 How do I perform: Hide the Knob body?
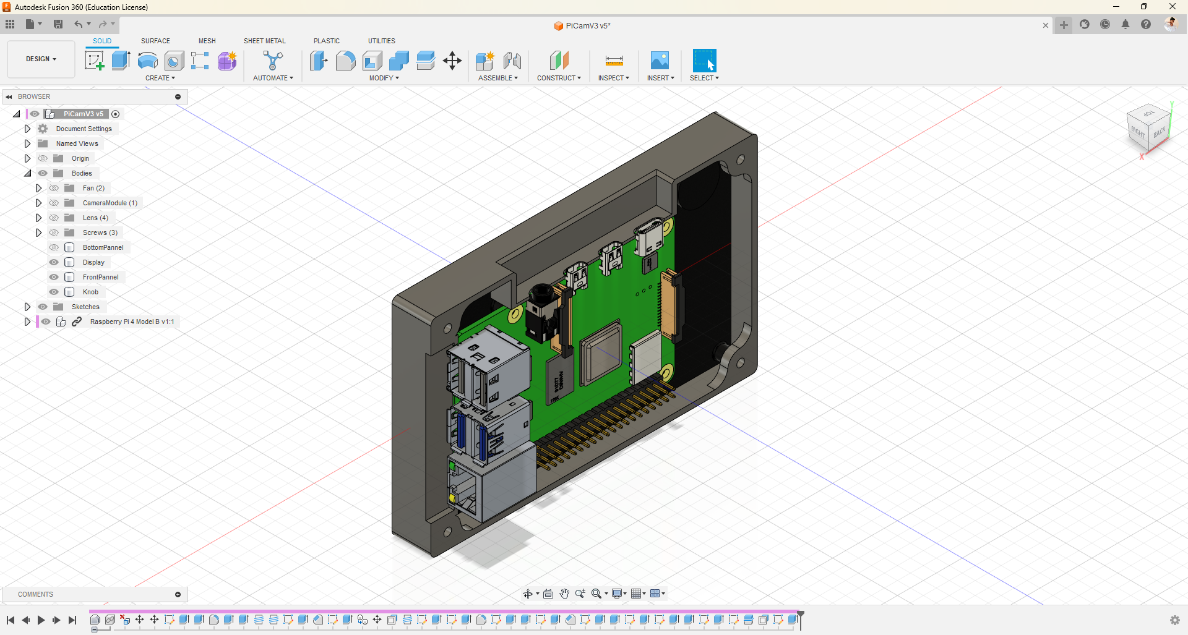pos(54,292)
